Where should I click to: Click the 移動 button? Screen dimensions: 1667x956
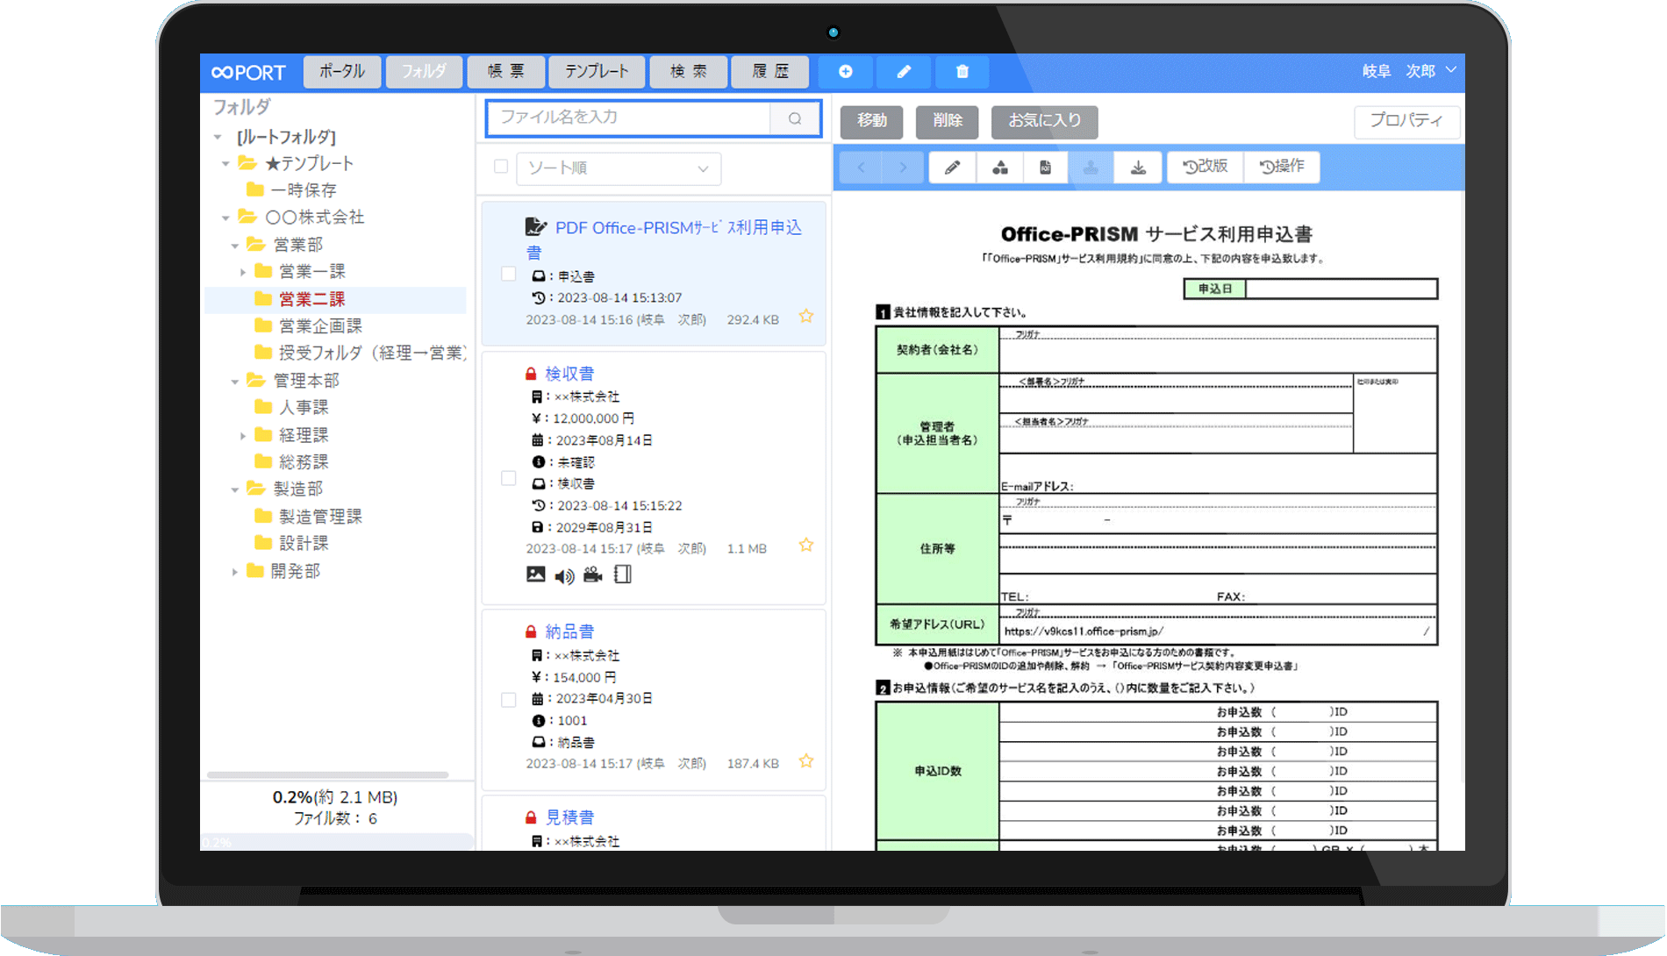click(x=872, y=122)
